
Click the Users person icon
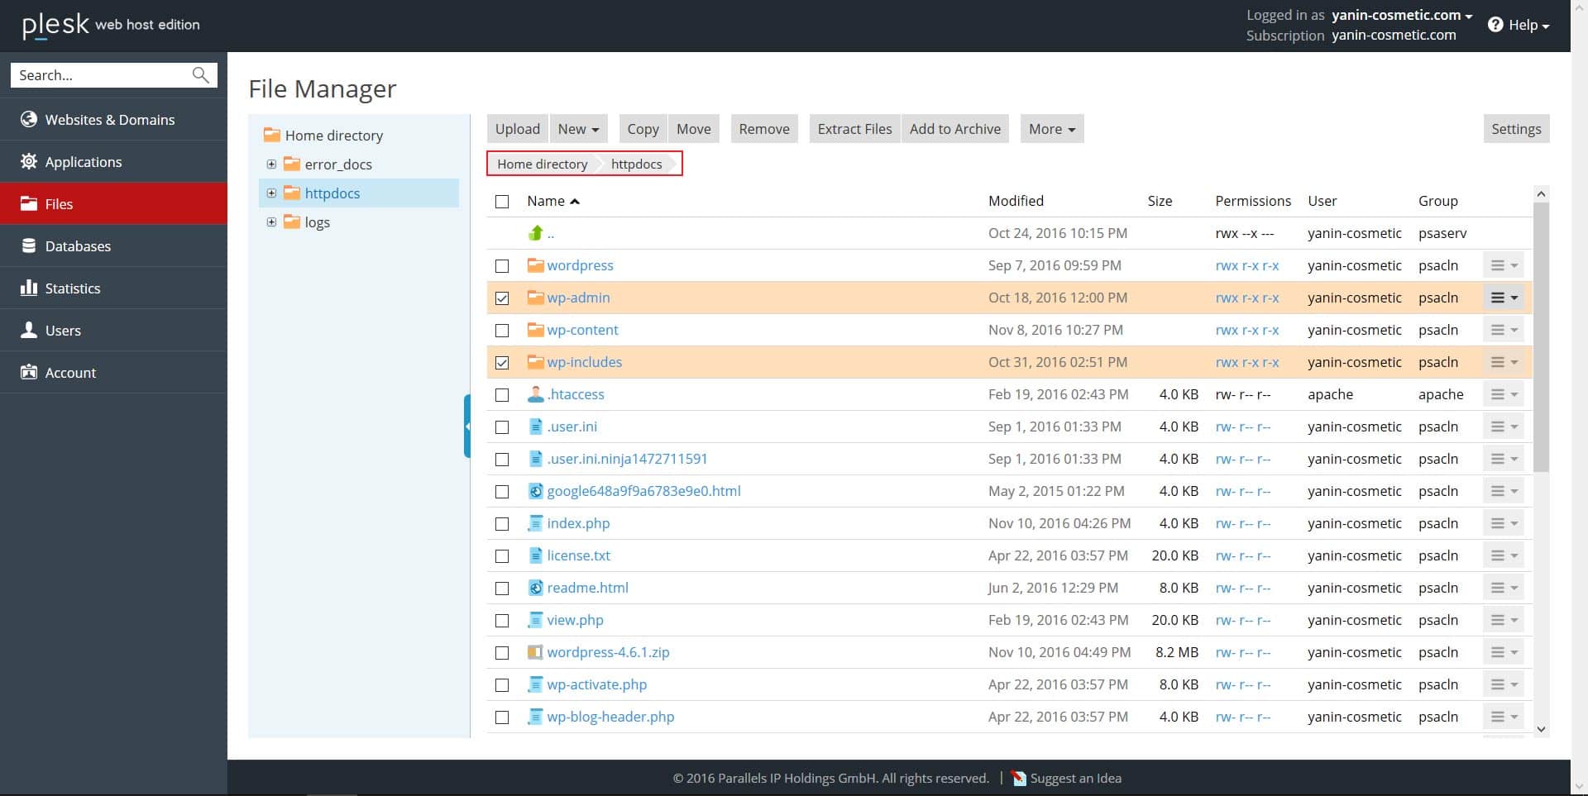[x=29, y=330]
